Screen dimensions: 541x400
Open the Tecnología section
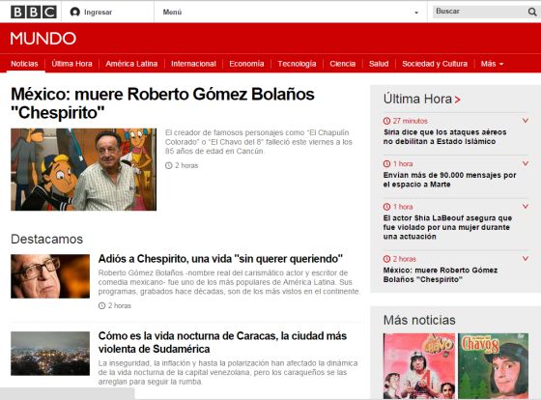297,64
